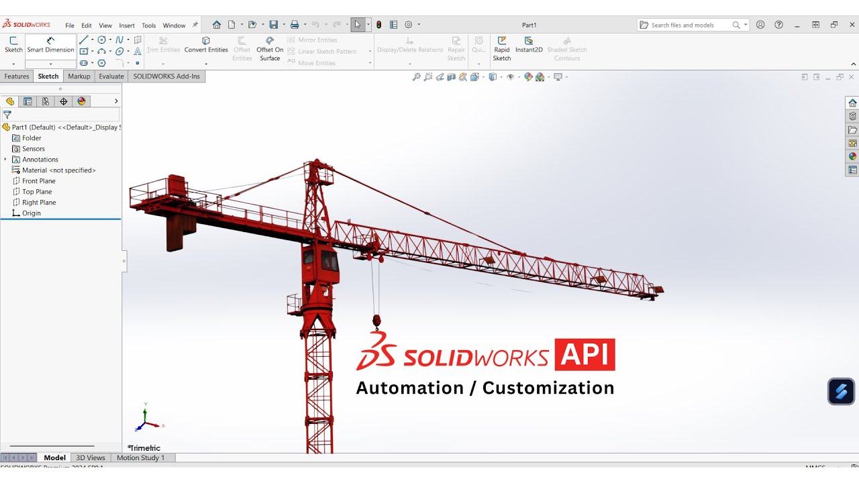Expand the manager tabs chevron
Image resolution: width=859 pixels, height=483 pixels.
(116, 101)
